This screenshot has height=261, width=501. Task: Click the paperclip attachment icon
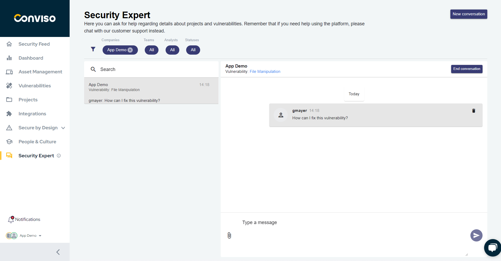229,235
